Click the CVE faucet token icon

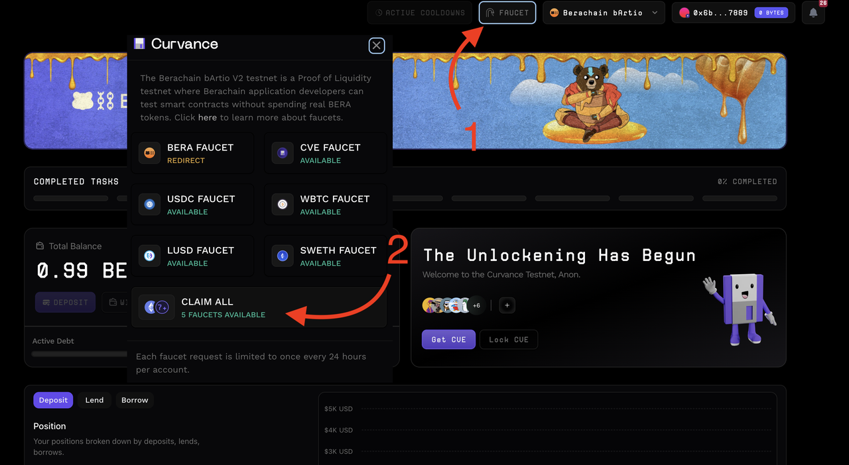[x=283, y=153]
